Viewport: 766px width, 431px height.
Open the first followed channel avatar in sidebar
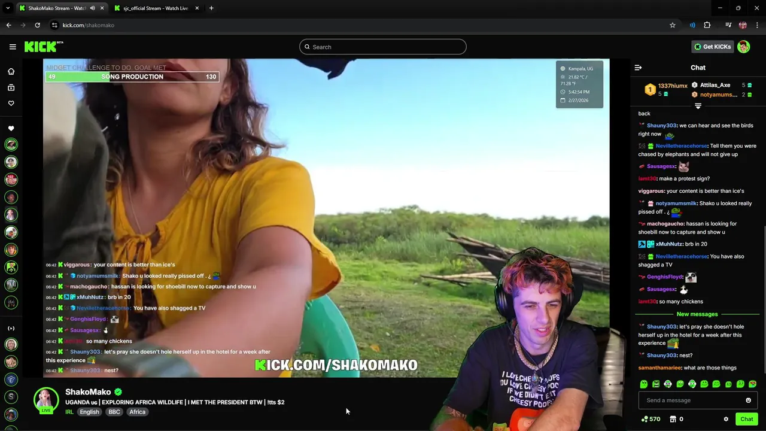coord(11,145)
